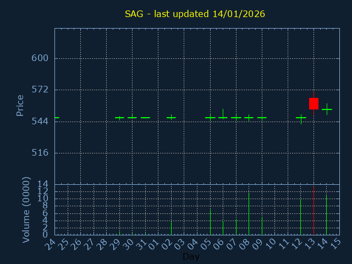Click the short green volume bar on day 09

pyautogui.click(x=262, y=226)
